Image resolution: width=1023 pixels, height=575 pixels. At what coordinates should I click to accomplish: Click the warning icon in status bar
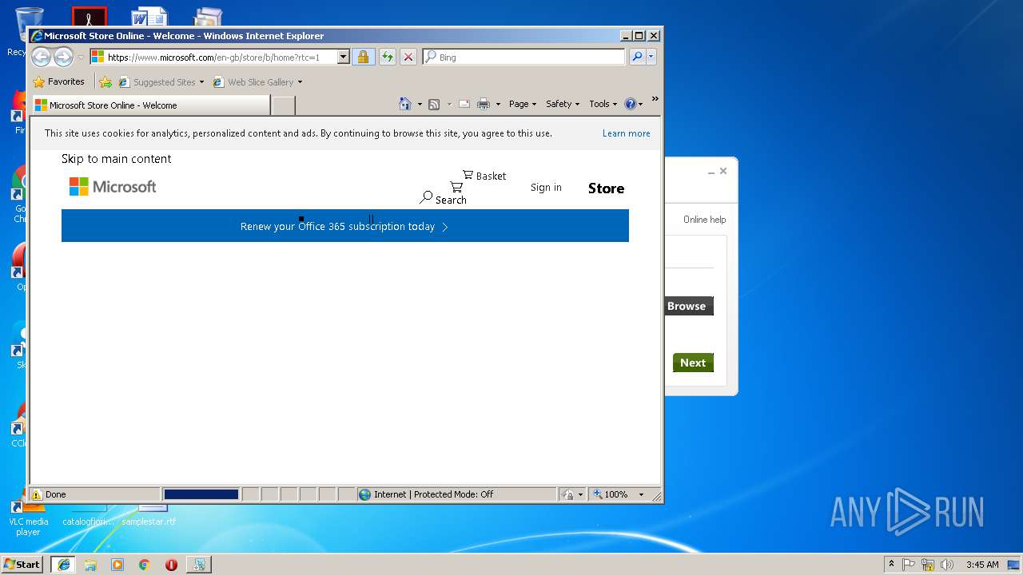(x=37, y=494)
